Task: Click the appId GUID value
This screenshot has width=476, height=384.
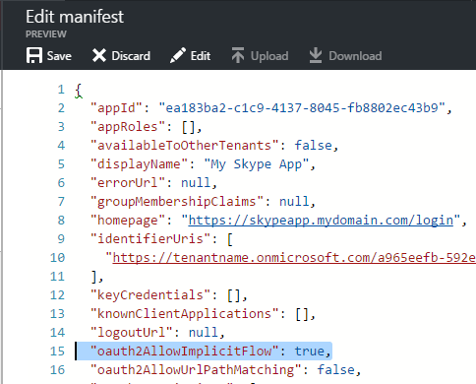Action: pos(302,108)
